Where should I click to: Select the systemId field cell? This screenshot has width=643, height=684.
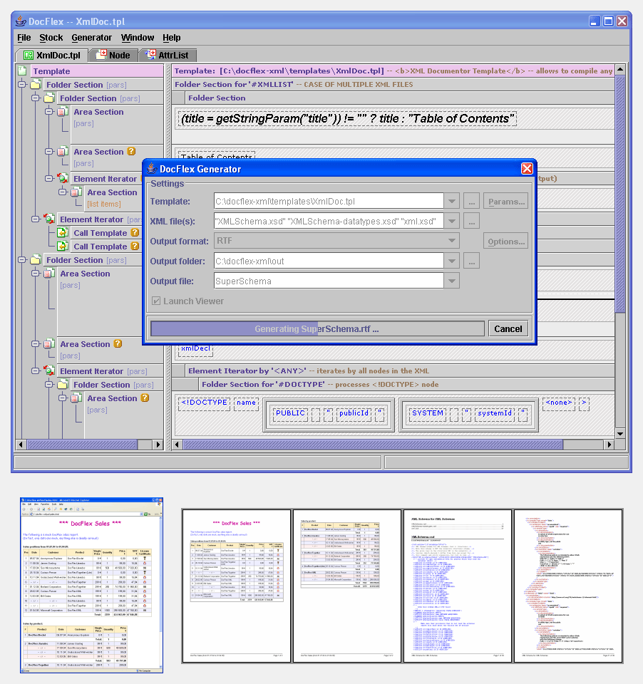pyautogui.click(x=495, y=413)
